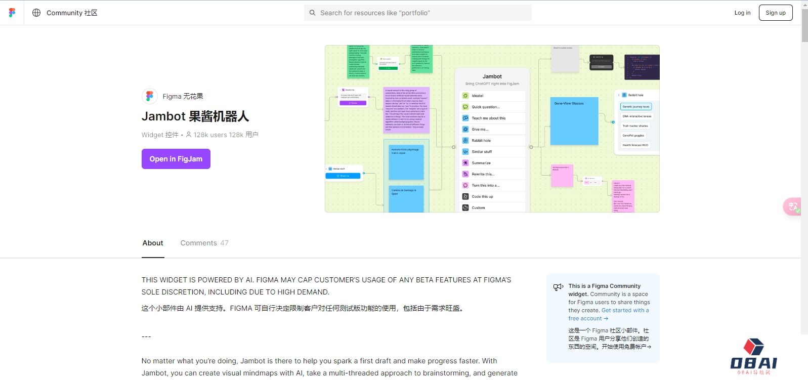The width and height of the screenshot is (808, 380).
Task: Click the Quick question icon in the preview
Action: point(465,107)
